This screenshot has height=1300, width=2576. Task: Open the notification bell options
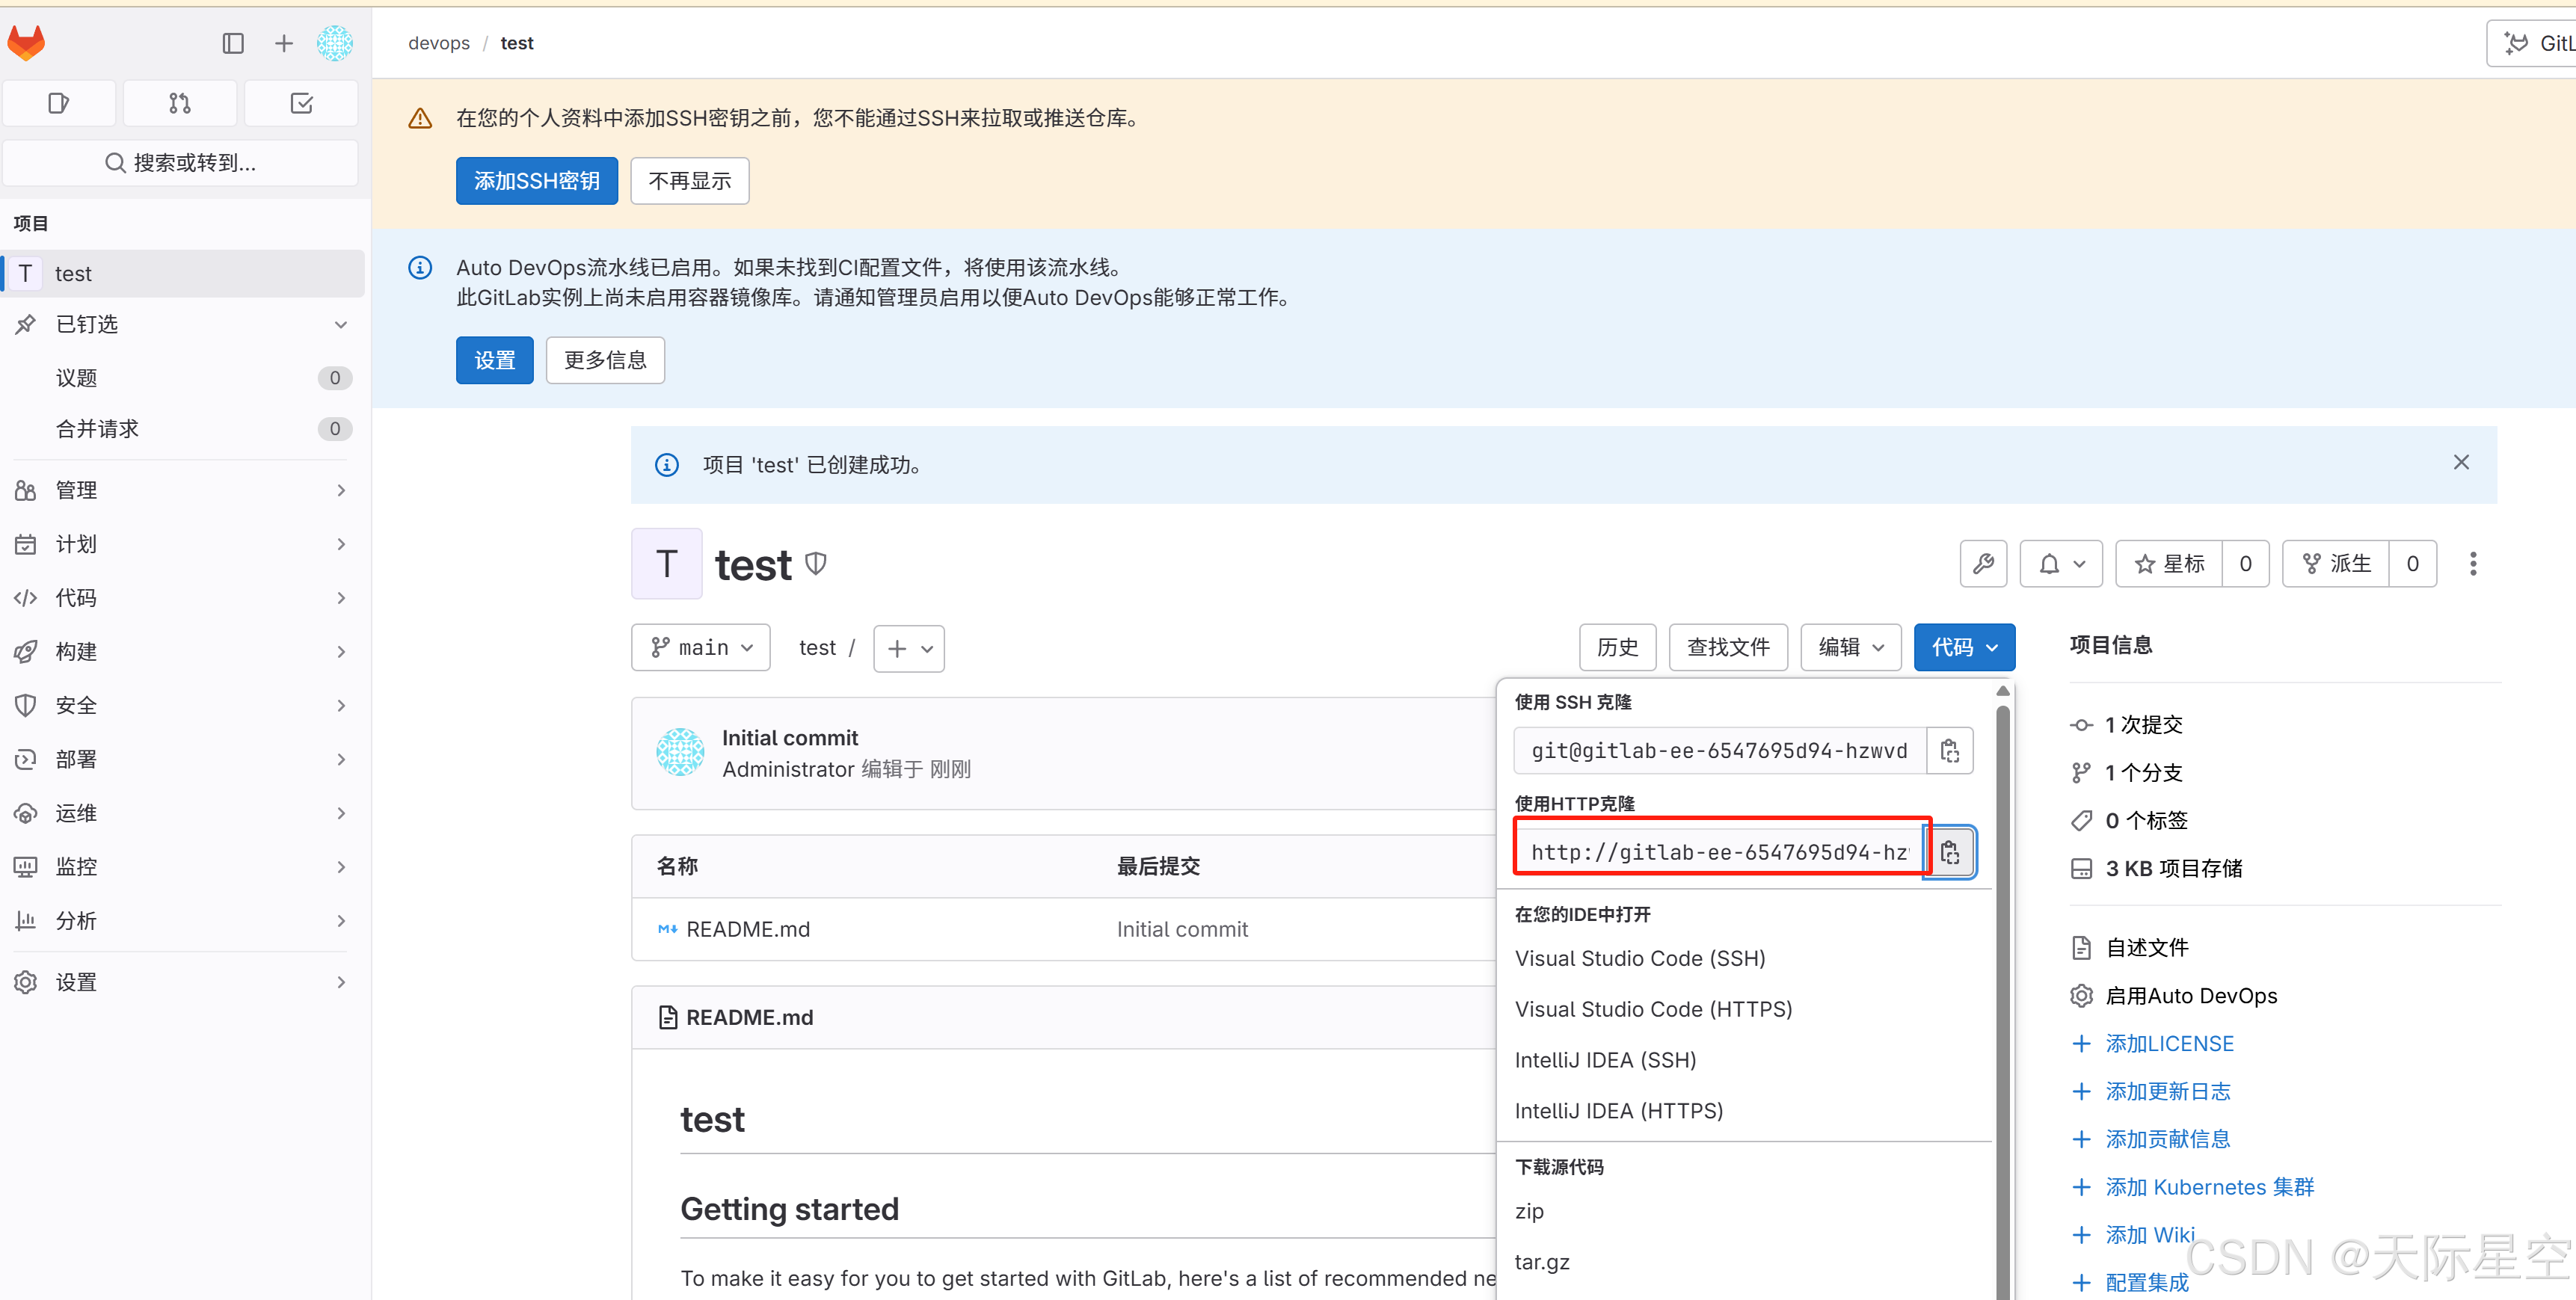(2060, 563)
